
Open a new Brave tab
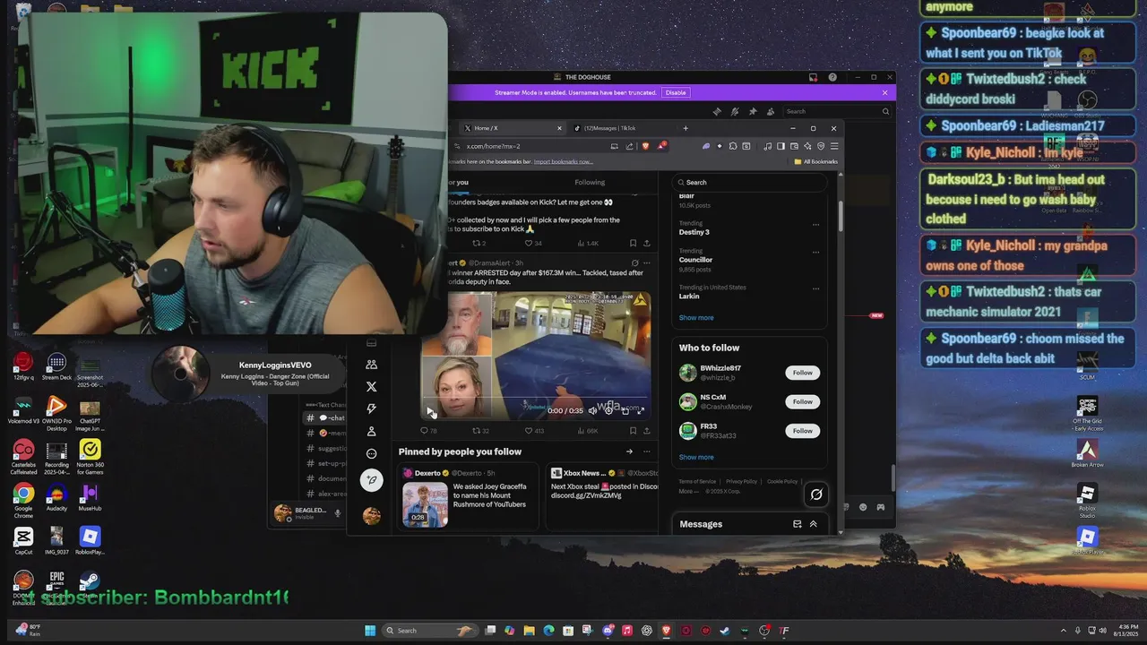(x=686, y=128)
